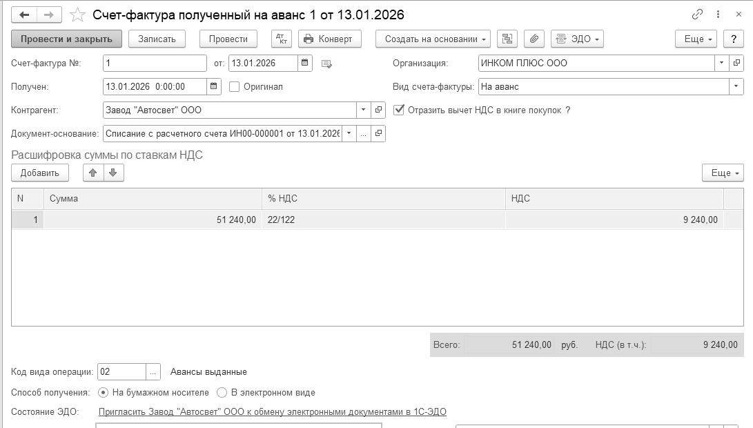Select the 22/122 VAT rate cell
Image resolution: width=753 pixels, height=428 pixels.
(x=384, y=220)
